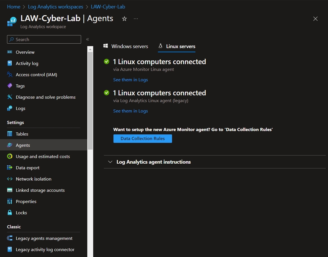
Task: Go to Log Analytics workspaces breadcrumb
Action: tap(55, 7)
